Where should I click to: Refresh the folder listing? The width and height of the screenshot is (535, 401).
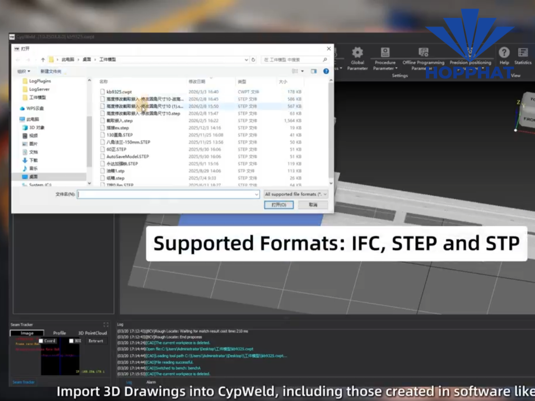[x=253, y=60]
